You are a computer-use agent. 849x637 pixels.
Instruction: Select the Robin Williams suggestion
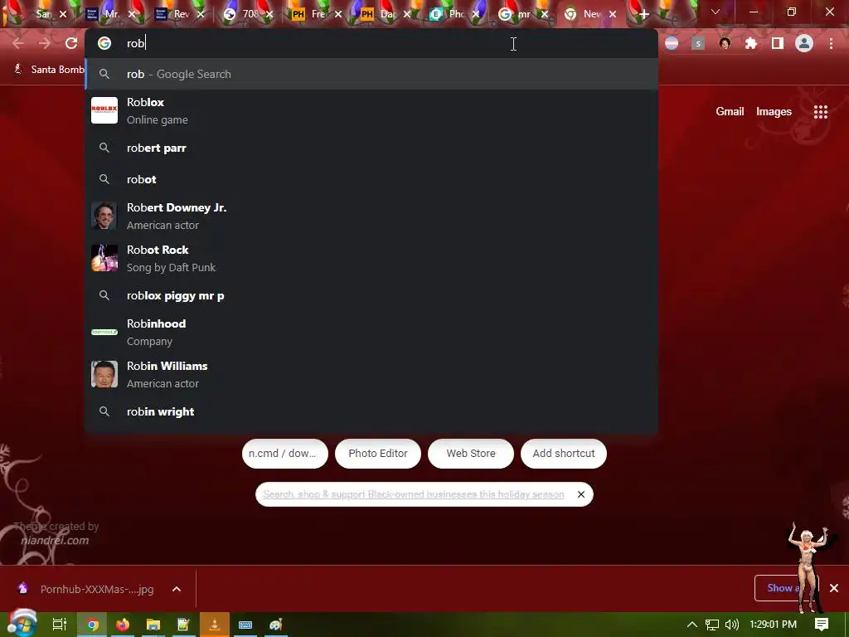(x=371, y=374)
